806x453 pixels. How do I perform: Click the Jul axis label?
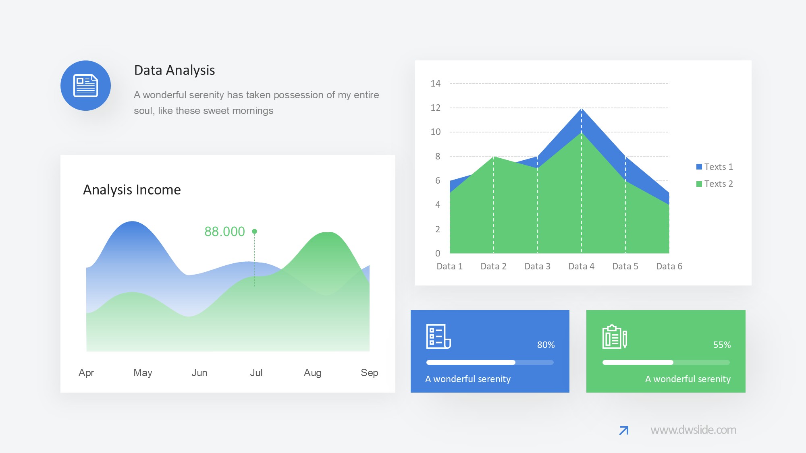point(256,372)
